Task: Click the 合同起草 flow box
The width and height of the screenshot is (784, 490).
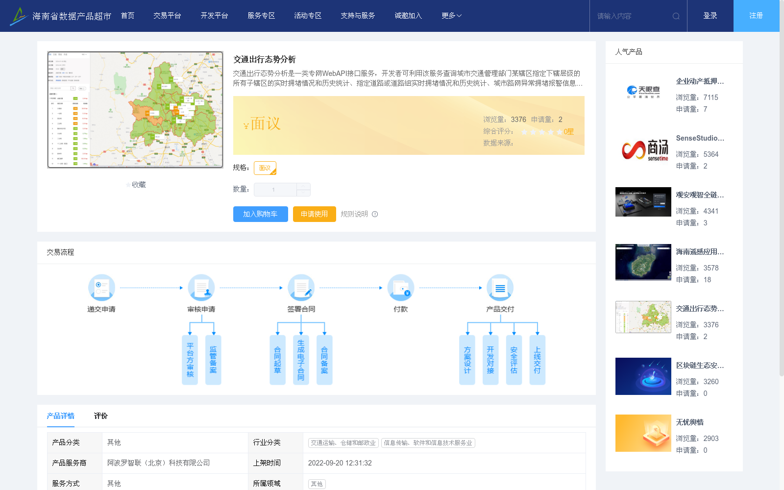Action: click(277, 360)
